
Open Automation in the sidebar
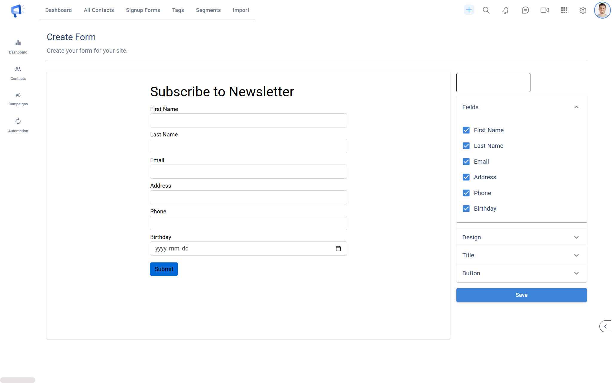click(18, 125)
